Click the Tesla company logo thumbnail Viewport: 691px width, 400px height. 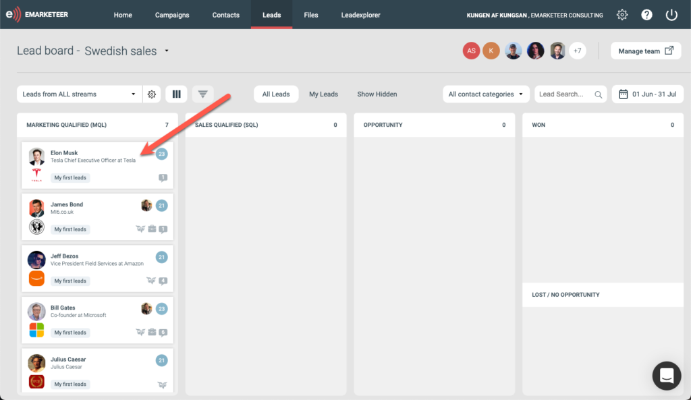[x=36, y=175]
